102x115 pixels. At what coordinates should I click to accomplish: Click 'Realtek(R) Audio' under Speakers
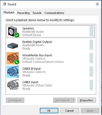point(33,32)
